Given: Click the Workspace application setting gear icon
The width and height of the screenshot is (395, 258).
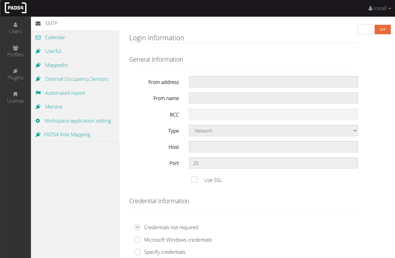Looking at the screenshot, I should tap(38, 120).
